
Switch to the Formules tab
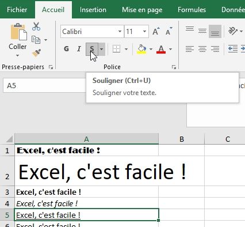(x=192, y=10)
